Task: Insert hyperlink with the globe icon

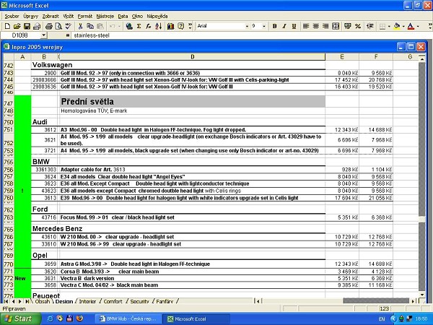Action: click(129, 26)
